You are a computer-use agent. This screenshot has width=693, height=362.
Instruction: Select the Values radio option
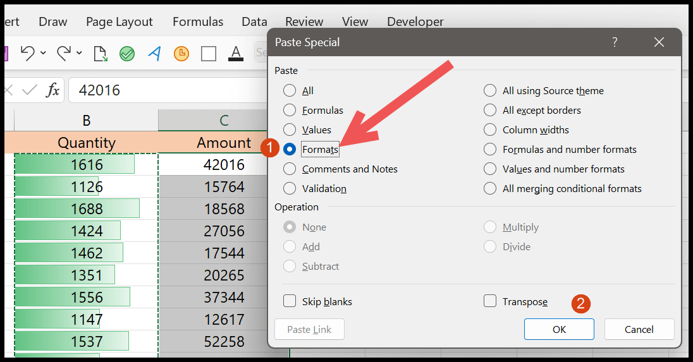coord(290,130)
